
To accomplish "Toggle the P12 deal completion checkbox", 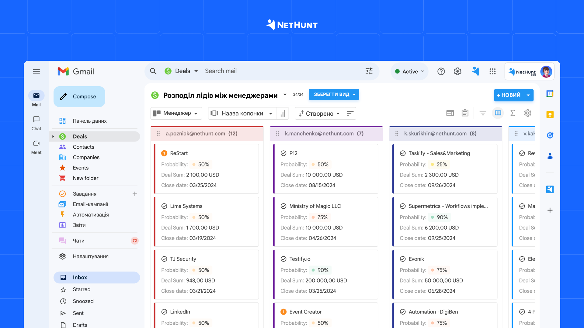I will 283,153.
